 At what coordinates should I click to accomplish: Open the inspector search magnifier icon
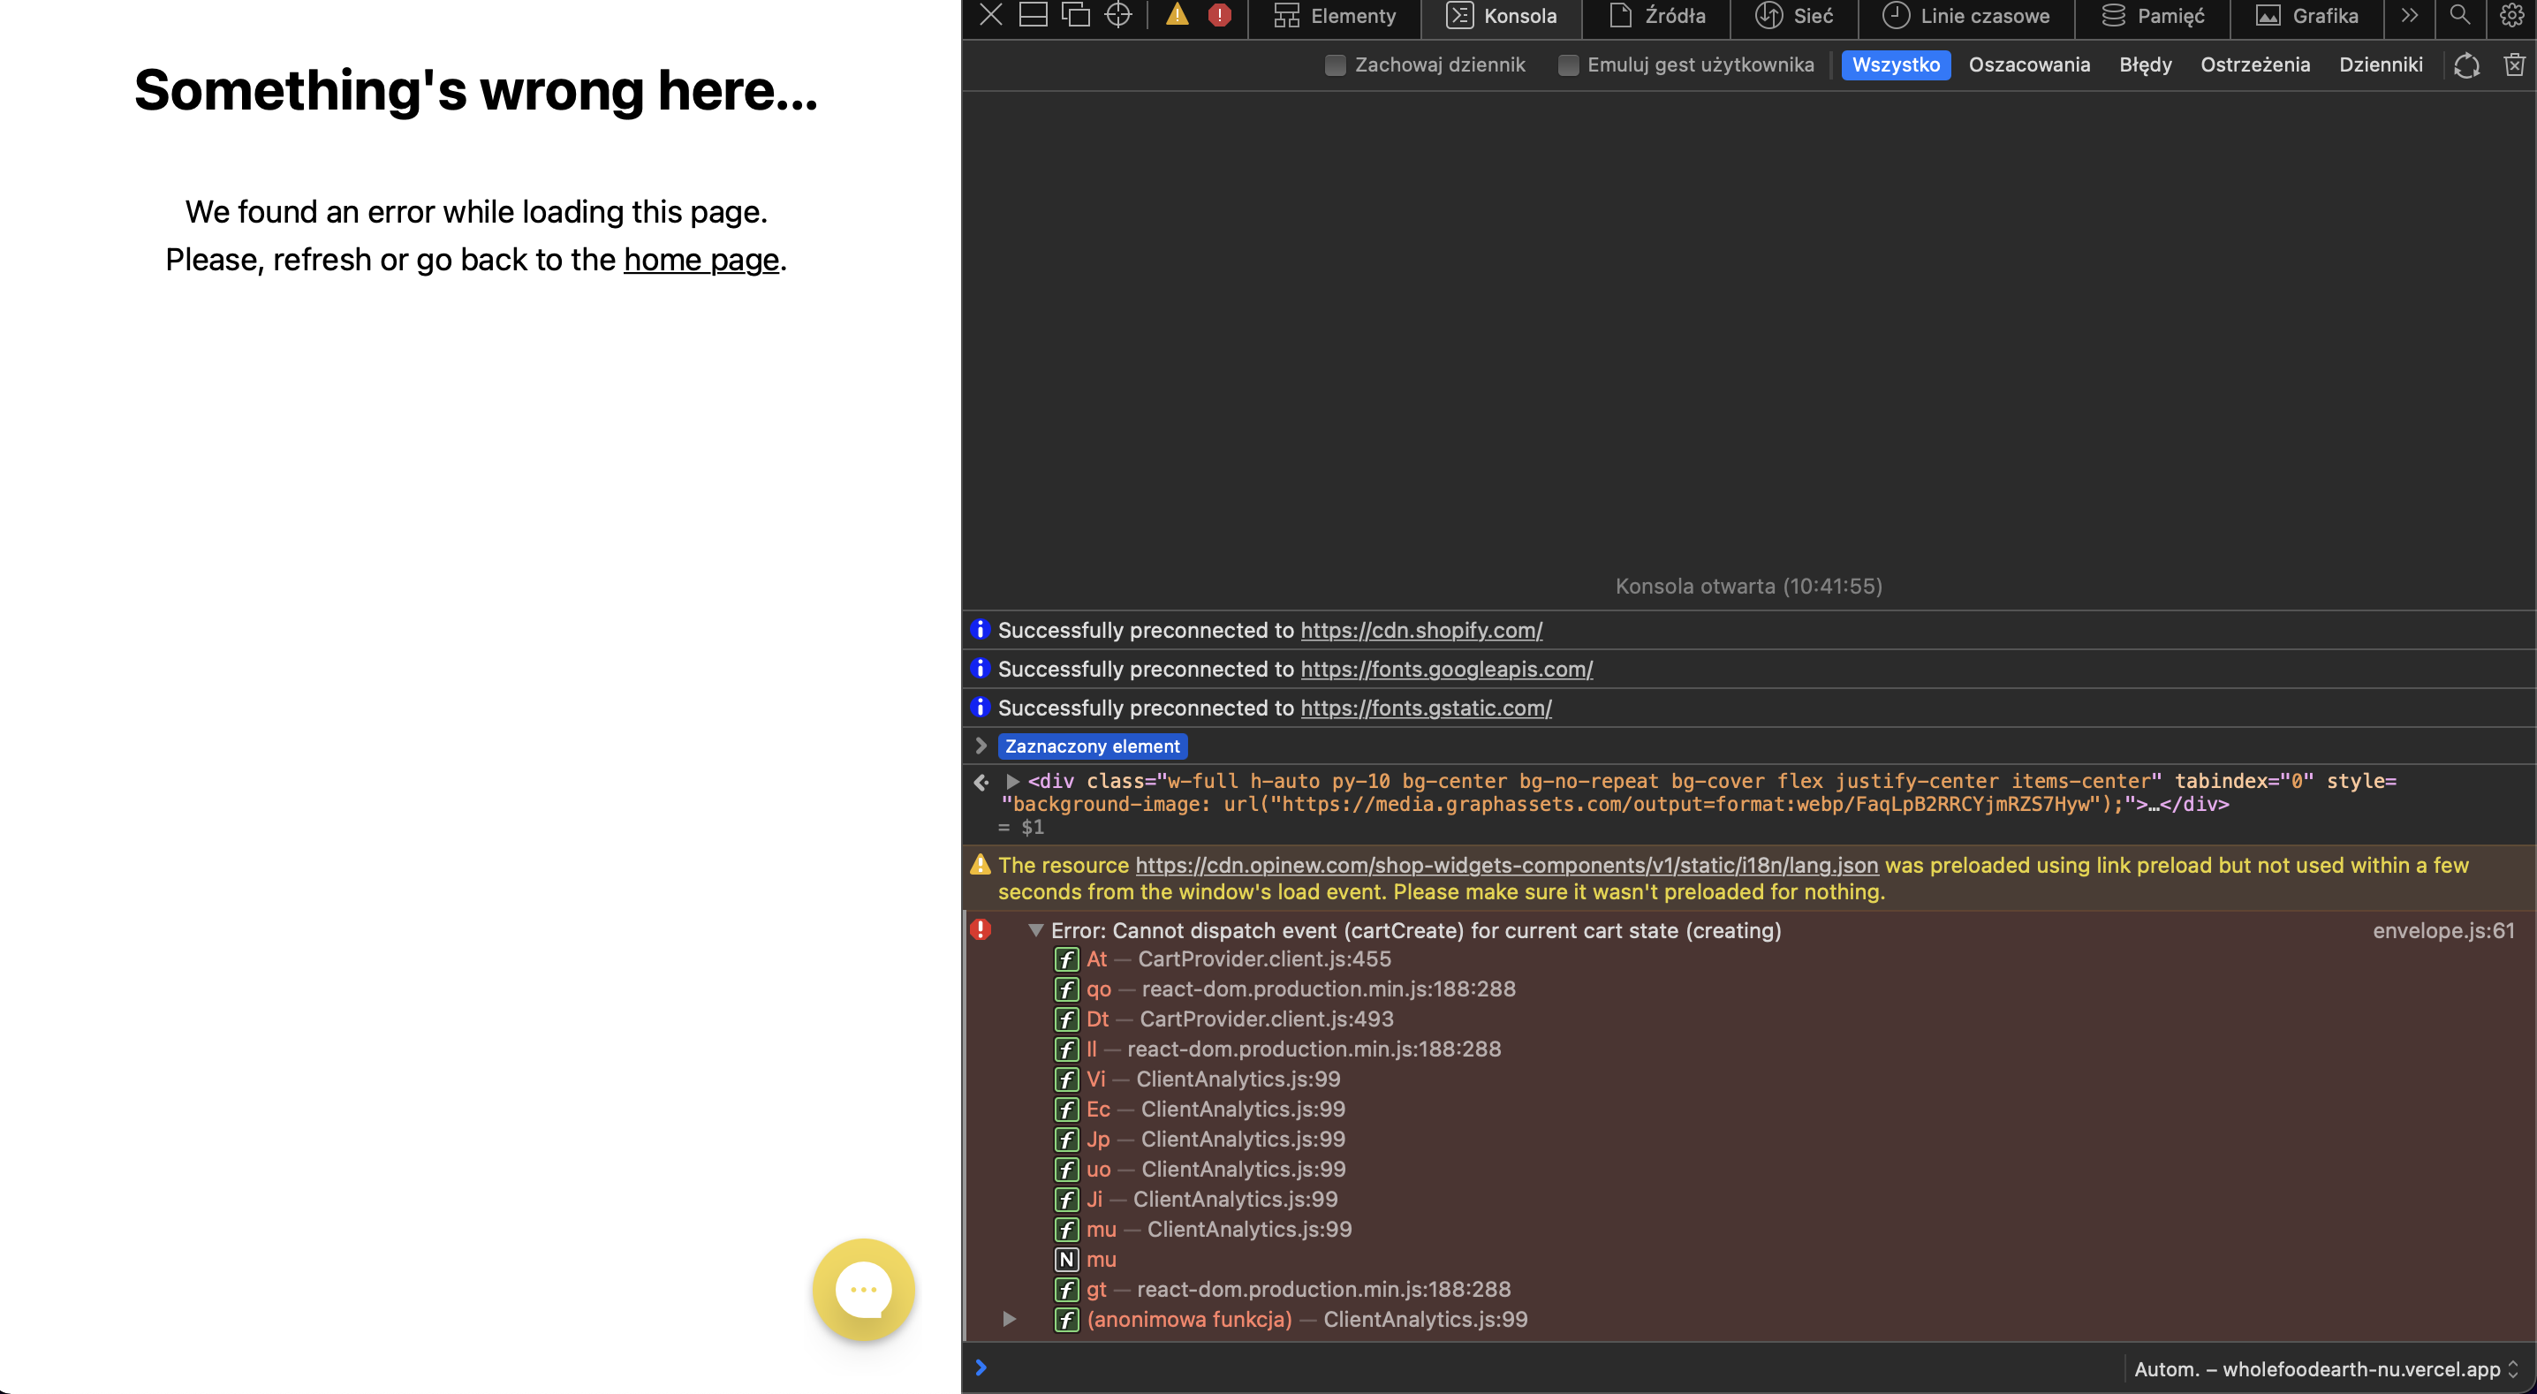2459,15
